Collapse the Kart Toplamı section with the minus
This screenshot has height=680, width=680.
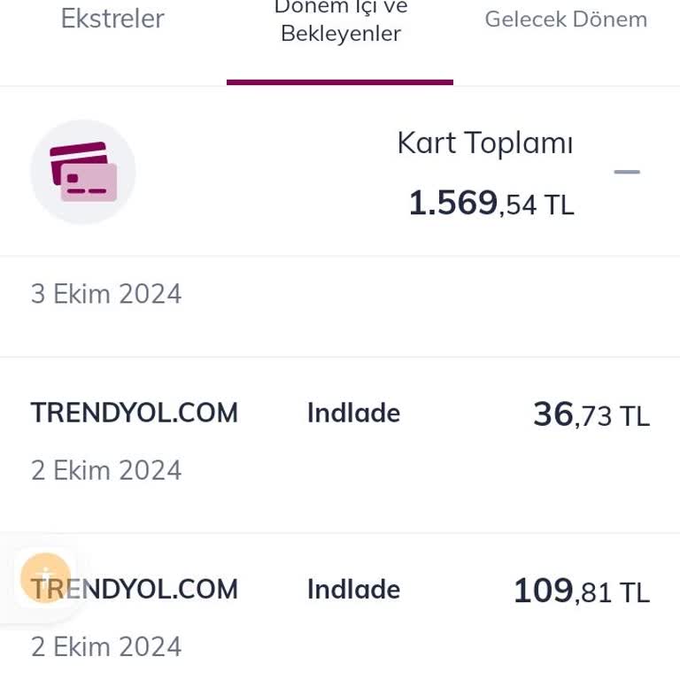coord(627,172)
